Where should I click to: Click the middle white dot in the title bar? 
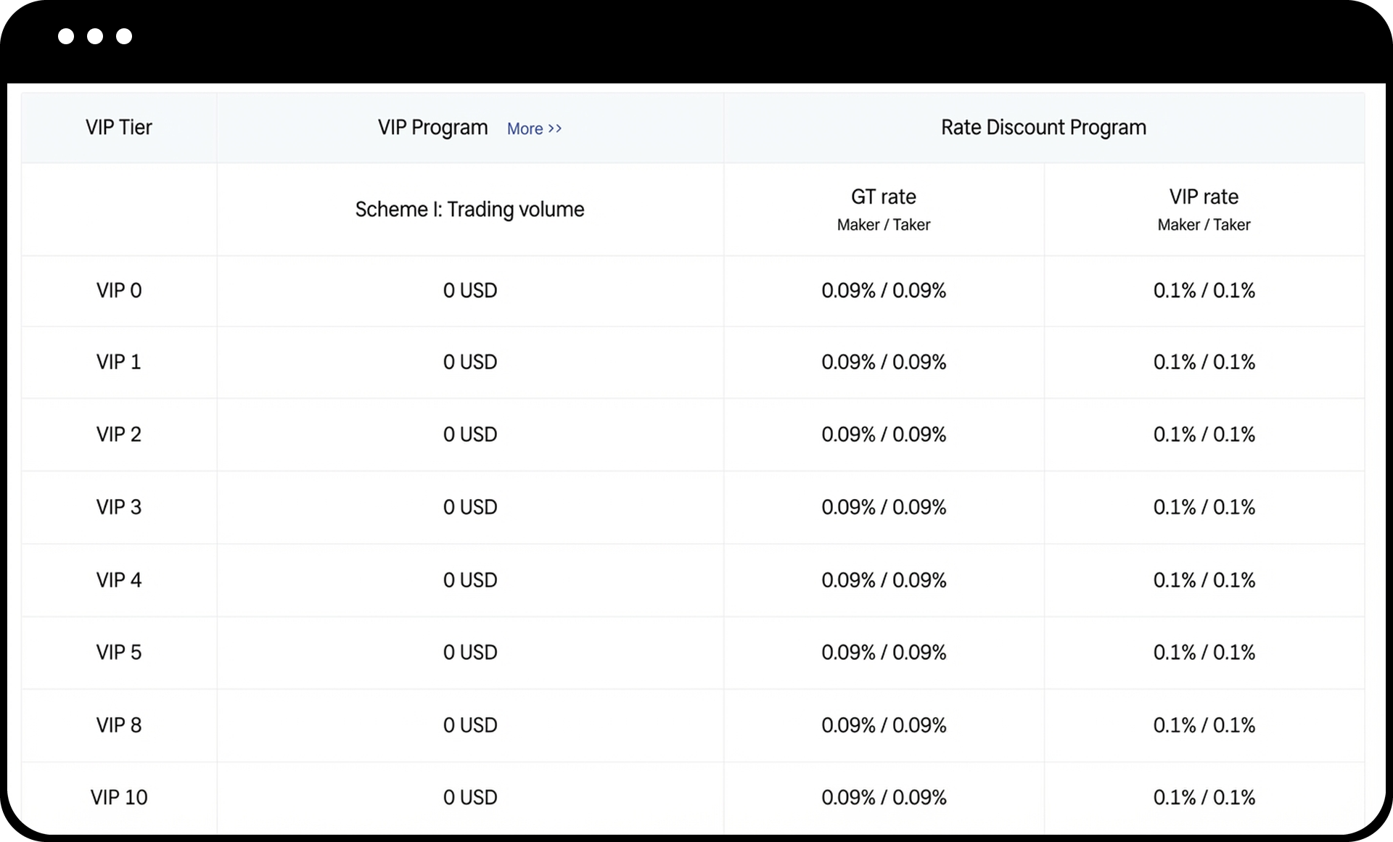click(95, 36)
